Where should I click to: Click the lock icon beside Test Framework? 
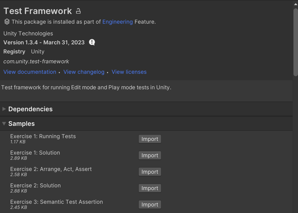78,11
